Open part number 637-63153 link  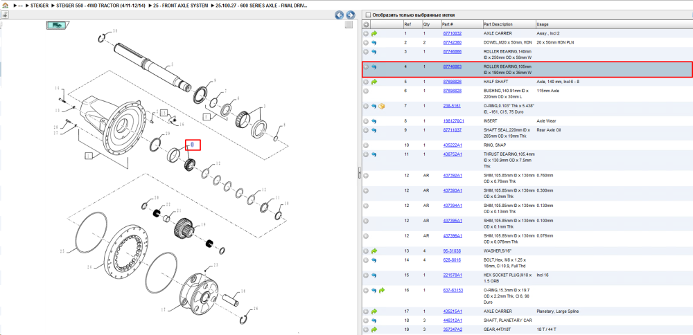pos(453,291)
